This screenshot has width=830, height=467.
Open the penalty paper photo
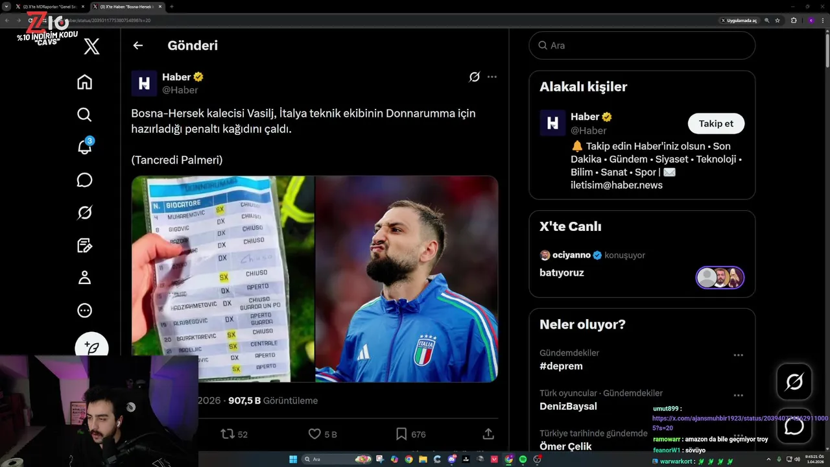[223, 279]
